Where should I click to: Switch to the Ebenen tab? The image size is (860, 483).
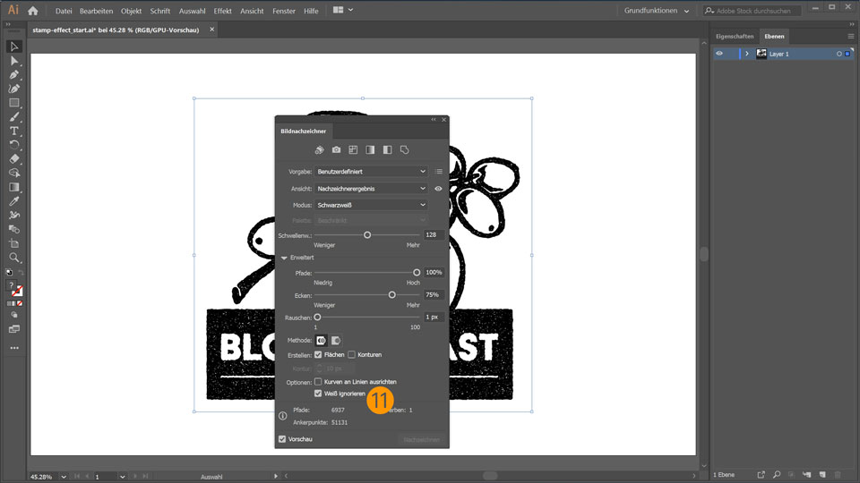point(774,36)
